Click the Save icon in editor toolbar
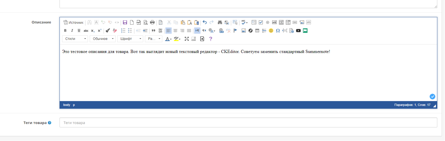This screenshot has width=445, height=141. 125,22
